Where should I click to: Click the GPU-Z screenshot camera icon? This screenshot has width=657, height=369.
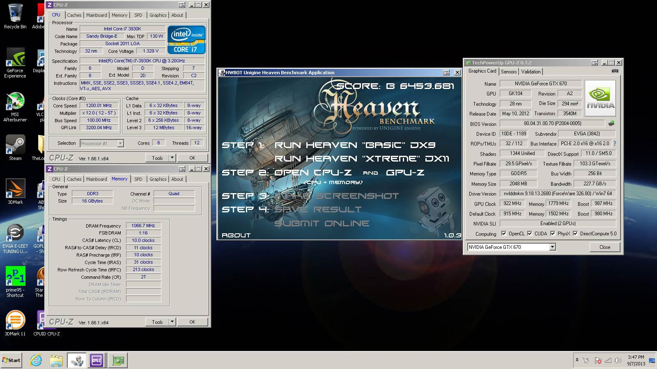coord(615,71)
